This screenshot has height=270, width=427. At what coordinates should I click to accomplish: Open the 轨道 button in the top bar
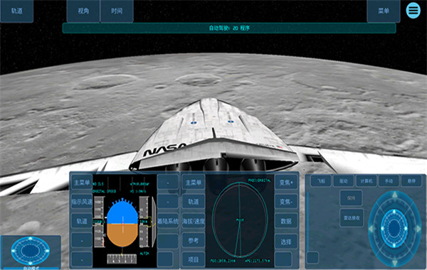click(17, 11)
